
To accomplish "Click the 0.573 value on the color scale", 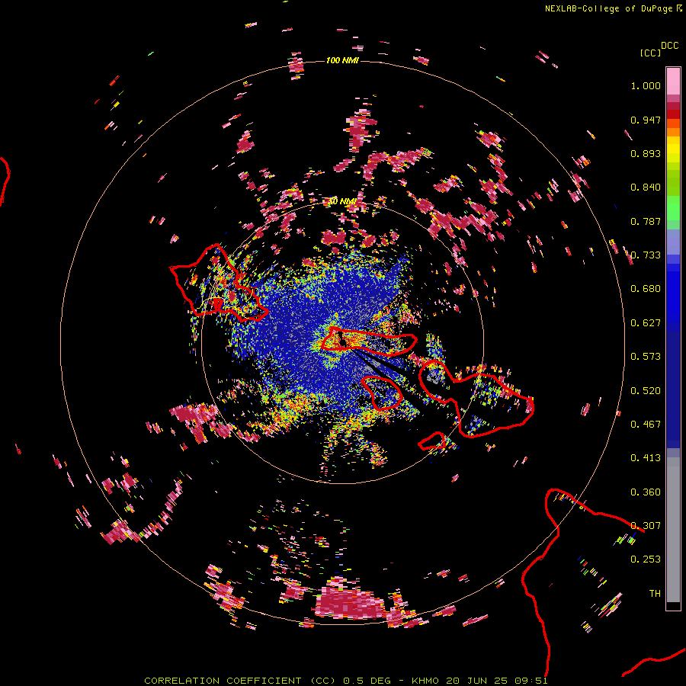I will coord(646,357).
